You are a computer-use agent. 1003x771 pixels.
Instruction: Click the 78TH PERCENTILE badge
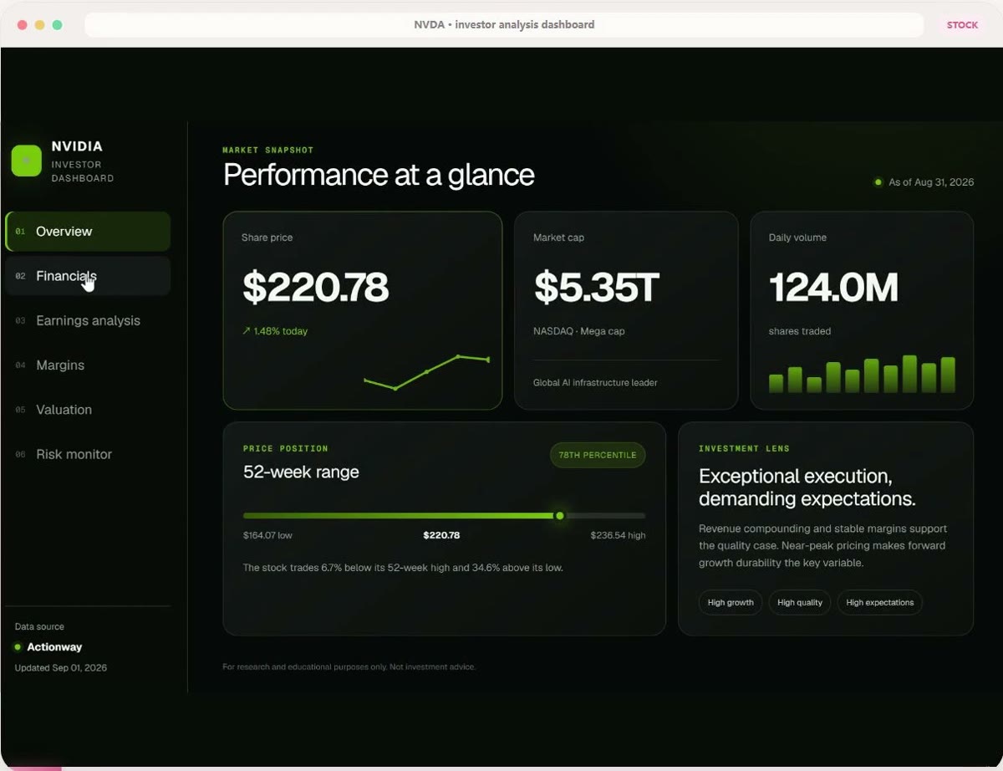point(598,455)
